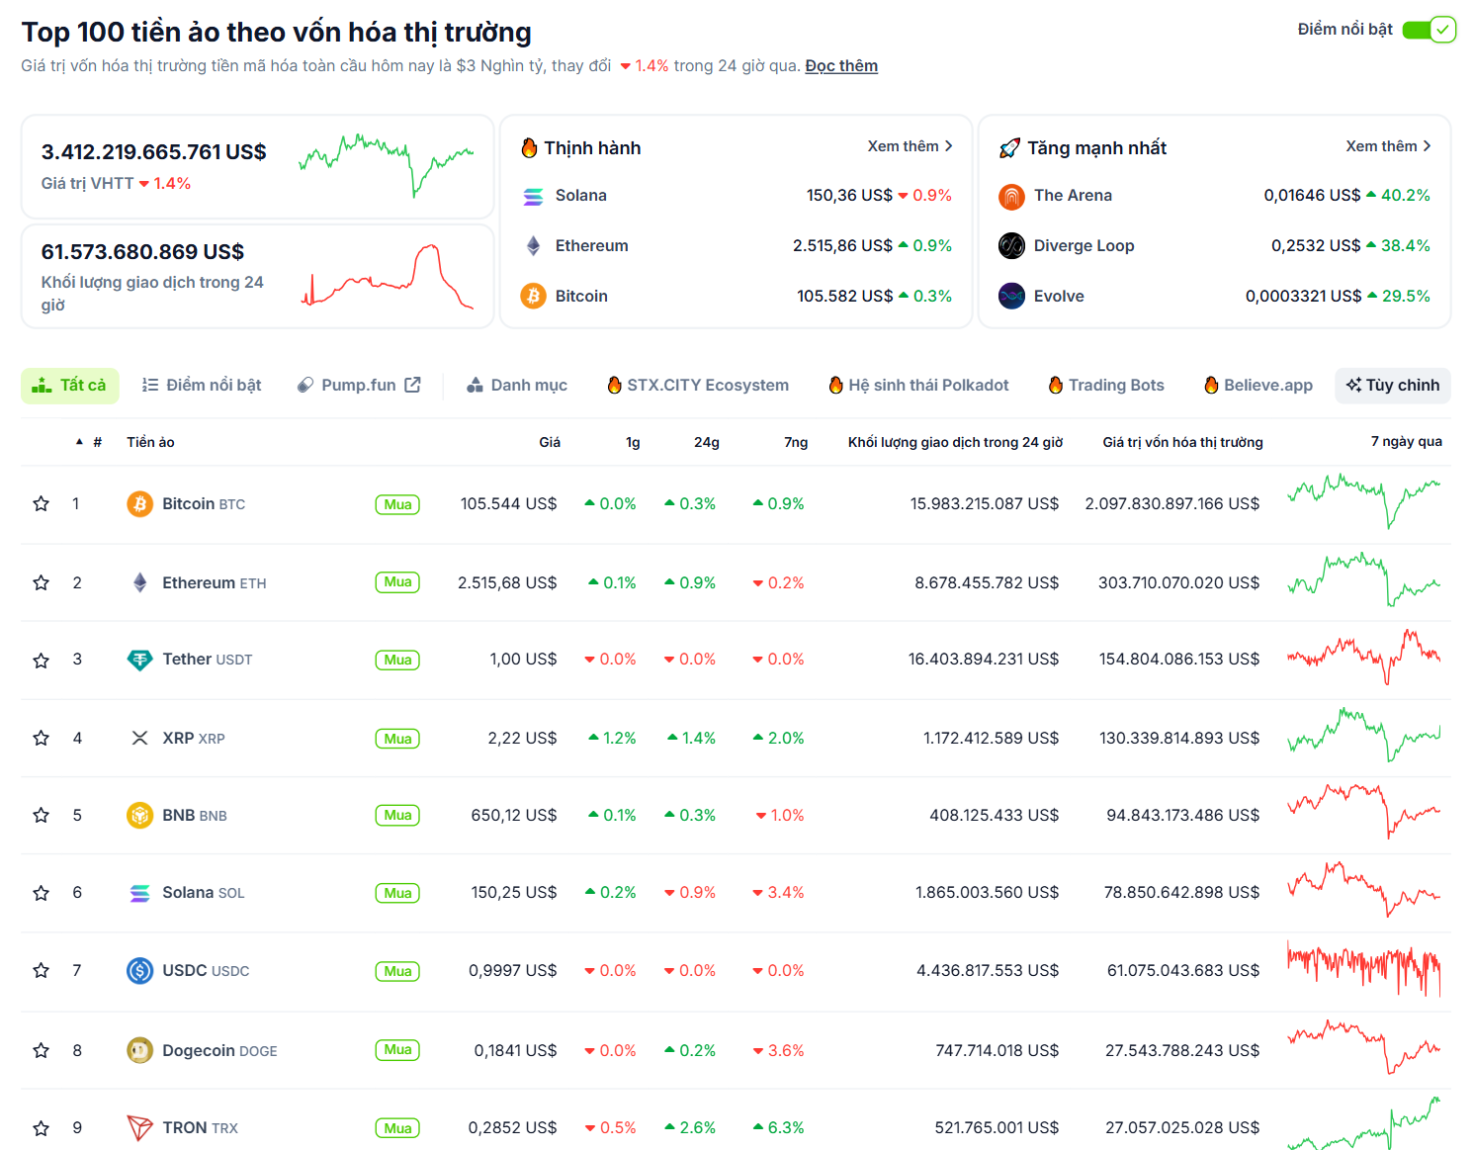Click the rocket icon beside Tăng mạnh nhất
This screenshot has height=1150, width=1474.
pos(1009,148)
